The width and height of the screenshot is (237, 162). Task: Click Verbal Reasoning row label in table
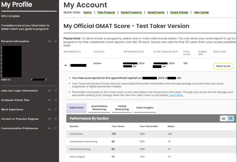pyautogui.click(x=80, y=149)
